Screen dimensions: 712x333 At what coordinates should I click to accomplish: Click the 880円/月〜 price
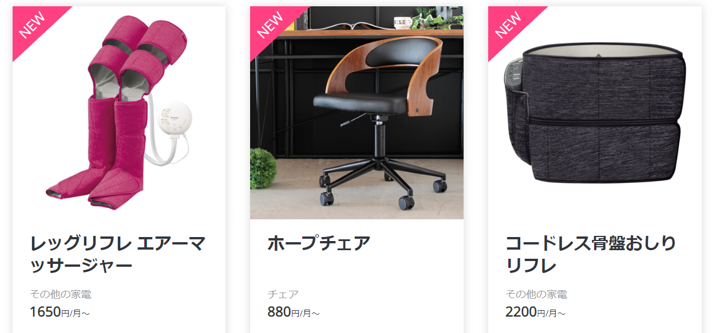[293, 312]
